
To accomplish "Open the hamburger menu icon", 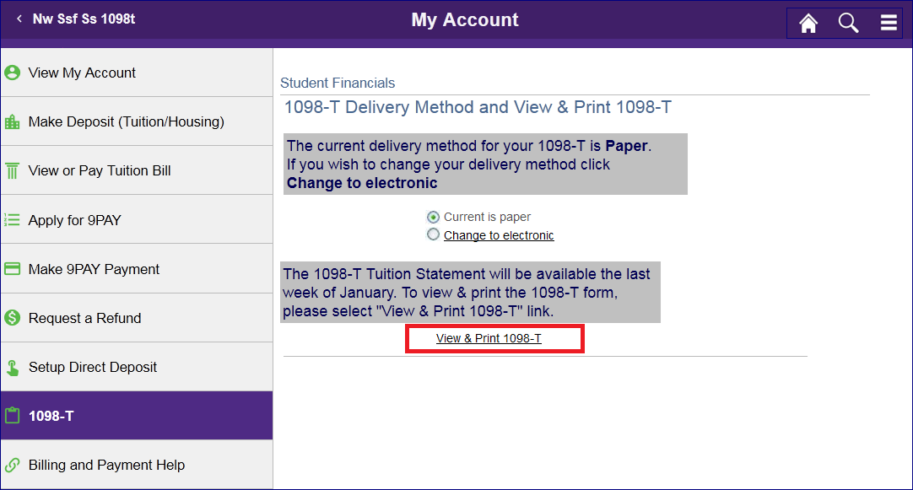I will [889, 23].
